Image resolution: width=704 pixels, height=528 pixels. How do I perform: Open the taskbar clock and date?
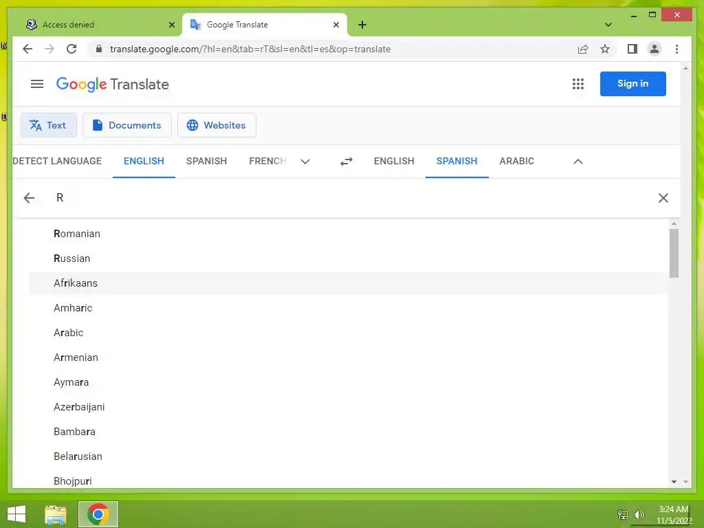click(x=674, y=515)
